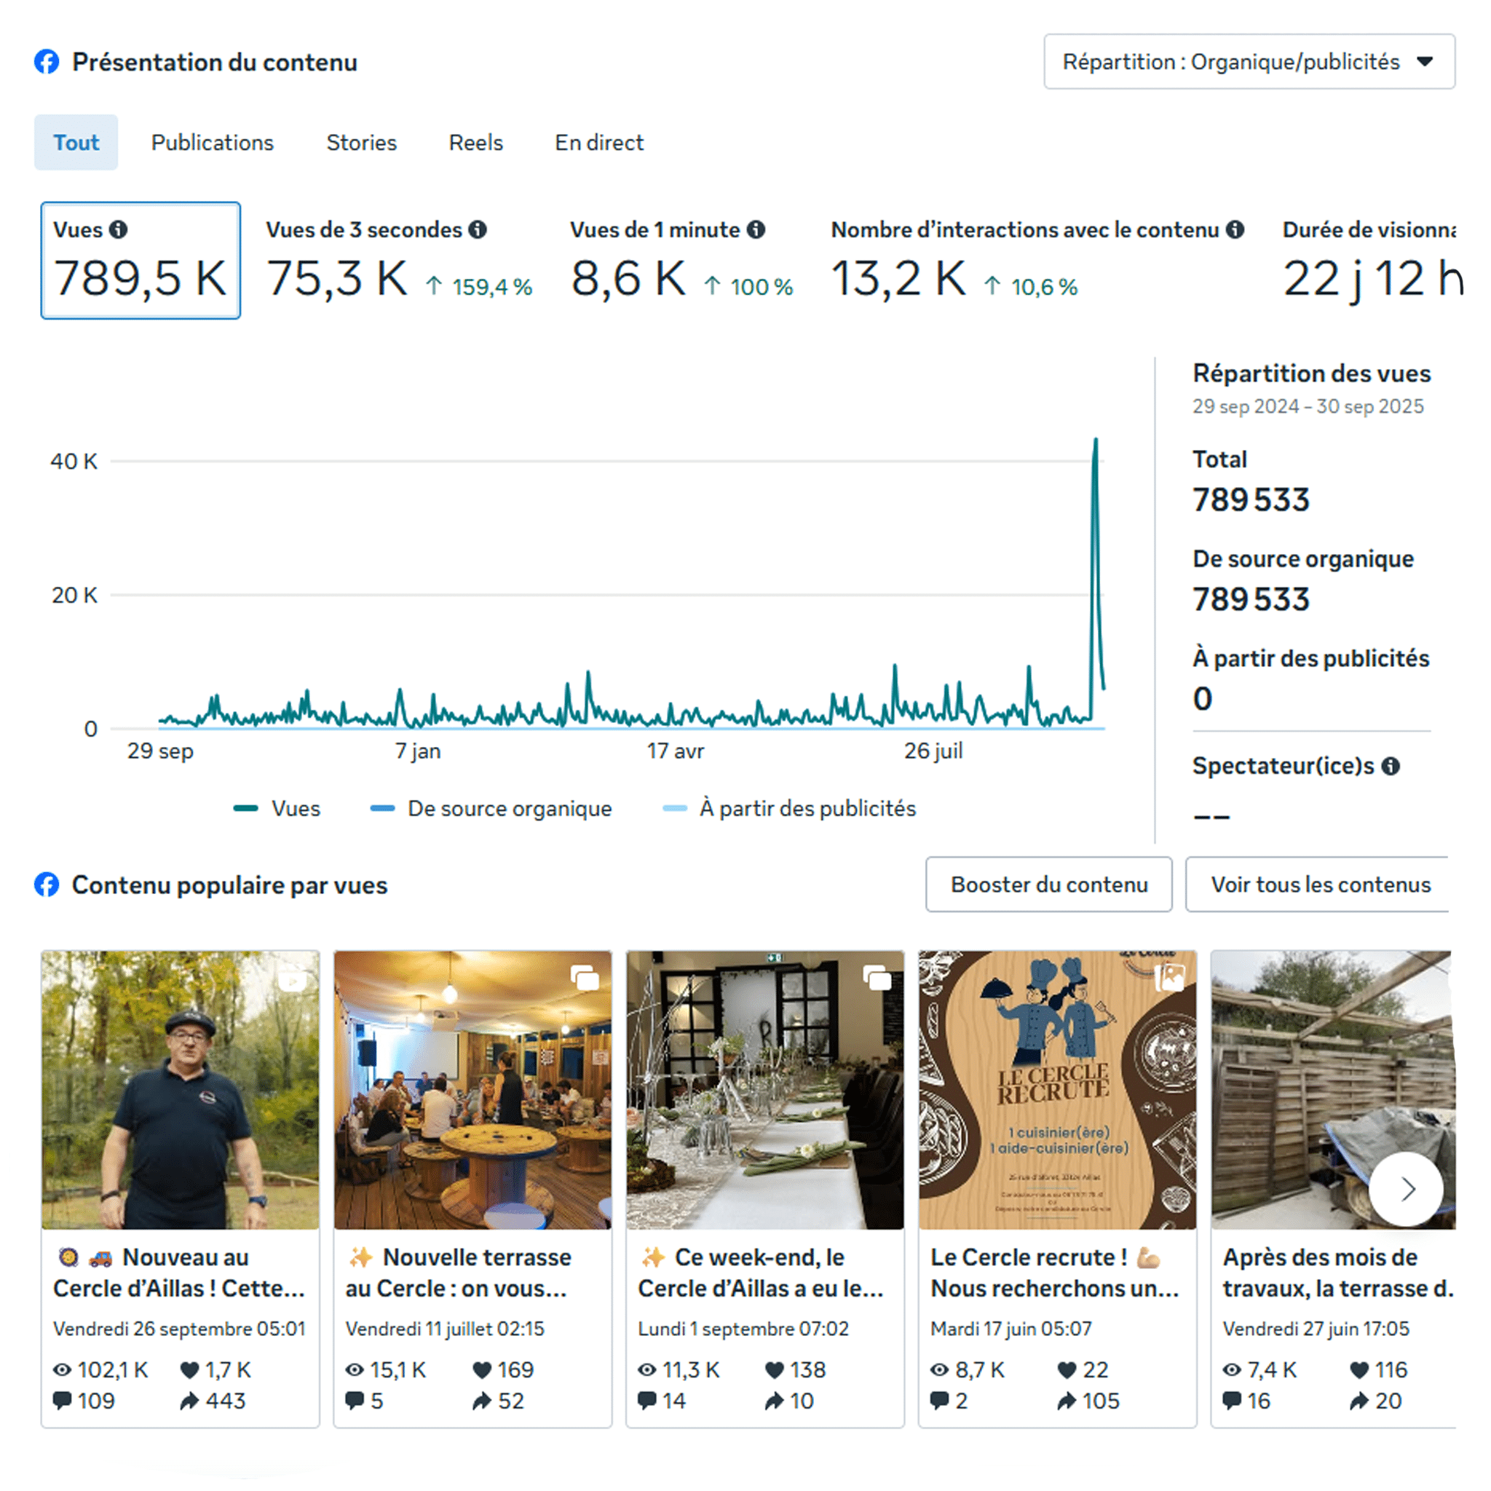
Task: Select Nombre d'interactions avec le contenu metric
Action: tap(1037, 261)
